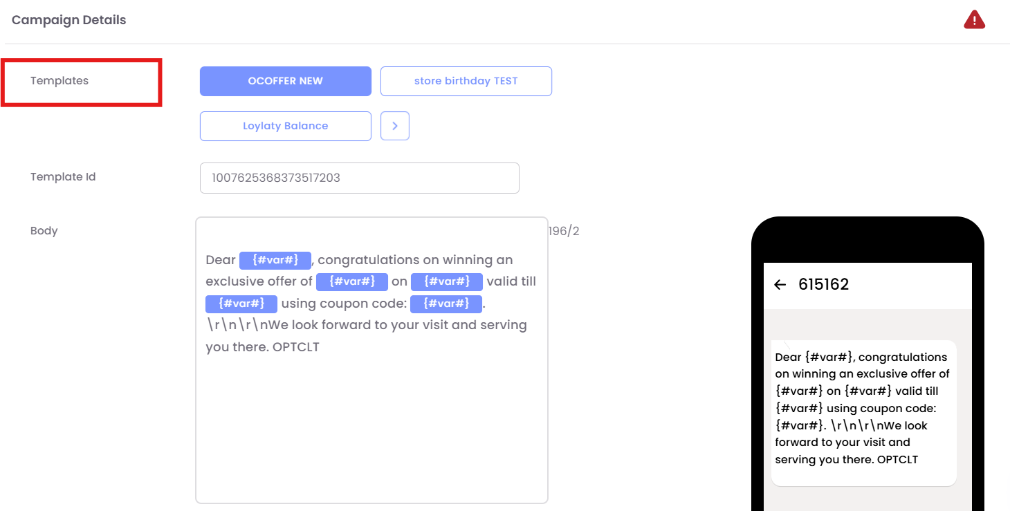Select variable chip after "coupon code:"

coord(446,304)
